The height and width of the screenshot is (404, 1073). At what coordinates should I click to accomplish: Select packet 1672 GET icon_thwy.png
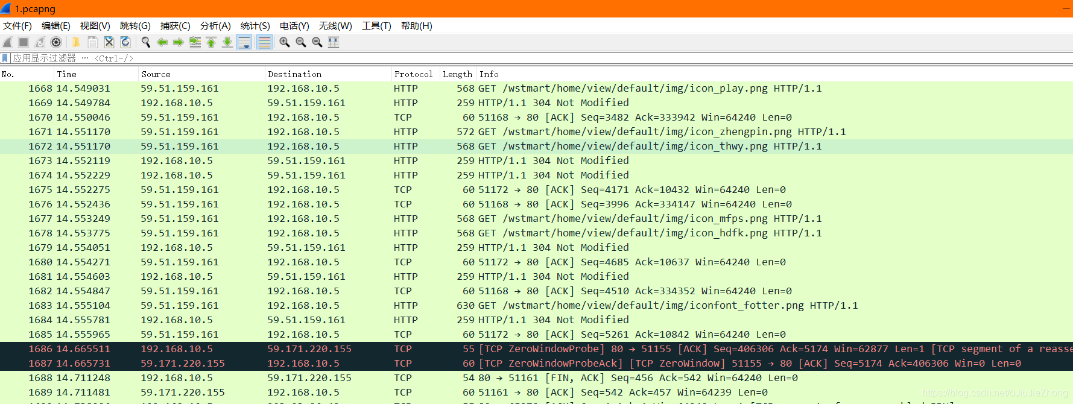pyautogui.click(x=536, y=147)
